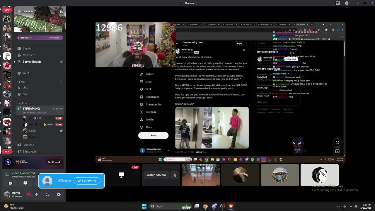
Task: Pop out the stream with icon beside Watch Stream
Action: (174, 175)
